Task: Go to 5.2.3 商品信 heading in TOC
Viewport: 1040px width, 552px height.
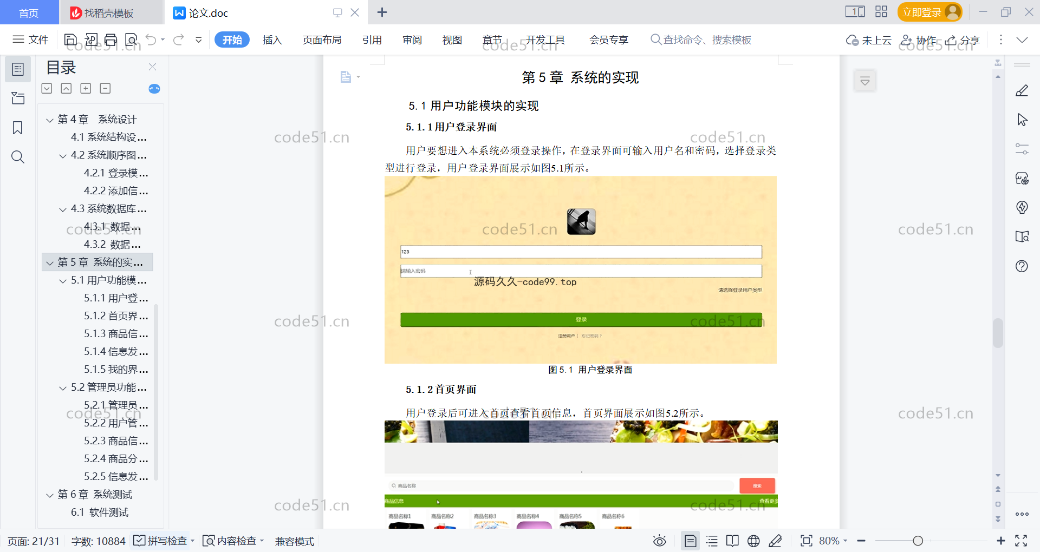Action: pos(116,441)
